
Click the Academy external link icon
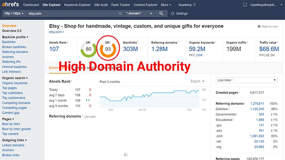194,5
